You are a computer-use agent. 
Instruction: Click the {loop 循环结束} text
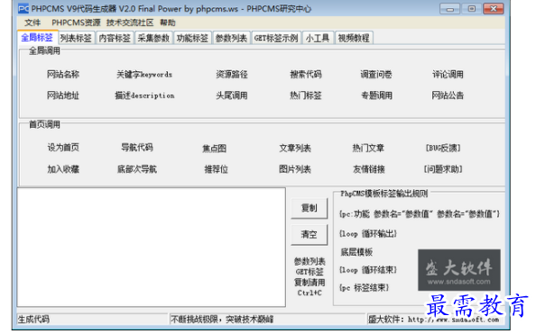(x=368, y=270)
